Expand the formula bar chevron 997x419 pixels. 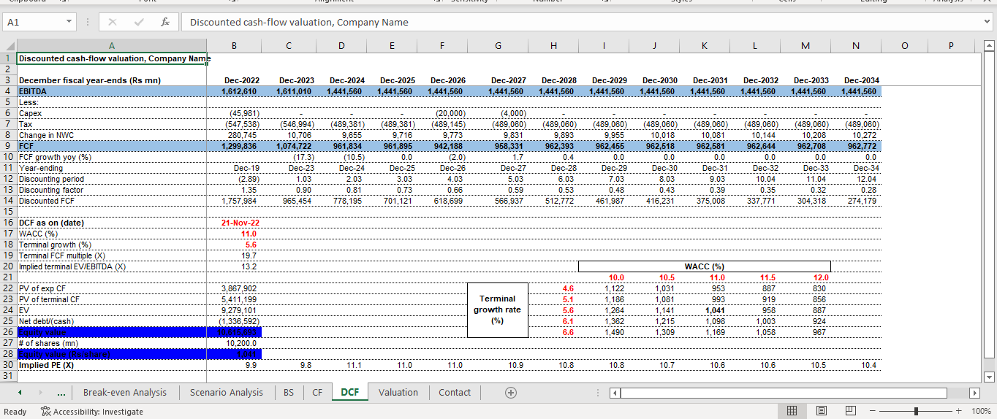pos(987,23)
